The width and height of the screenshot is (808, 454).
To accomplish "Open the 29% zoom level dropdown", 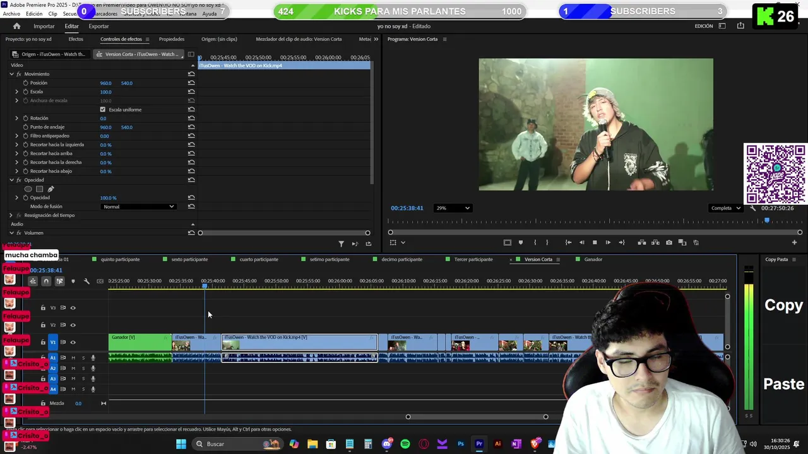I will 453,208.
